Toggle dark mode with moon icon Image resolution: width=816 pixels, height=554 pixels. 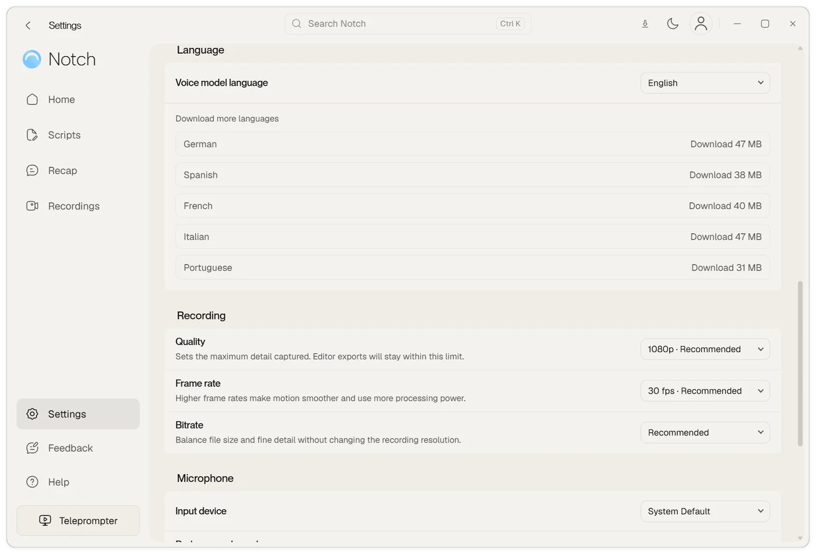pyautogui.click(x=673, y=24)
